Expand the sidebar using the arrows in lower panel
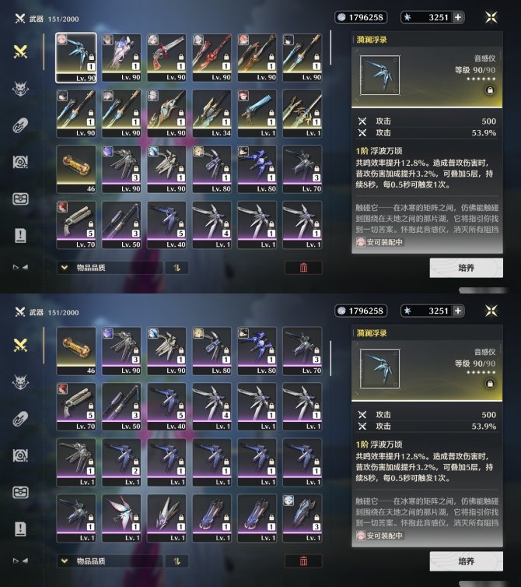This screenshot has width=521, height=587. tap(20, 561)
